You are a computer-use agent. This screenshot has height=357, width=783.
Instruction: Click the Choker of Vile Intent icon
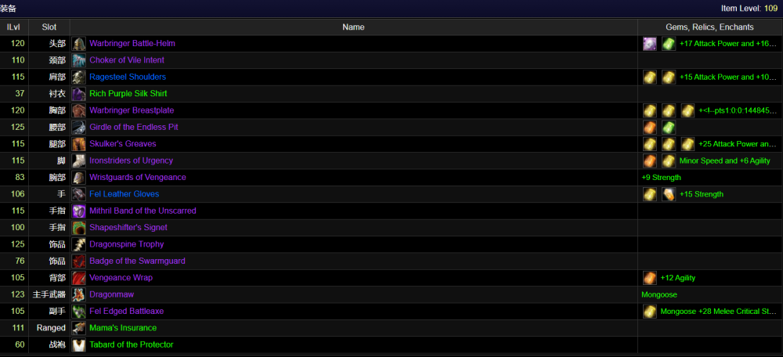pyautogui.click(x=78, y=60)
